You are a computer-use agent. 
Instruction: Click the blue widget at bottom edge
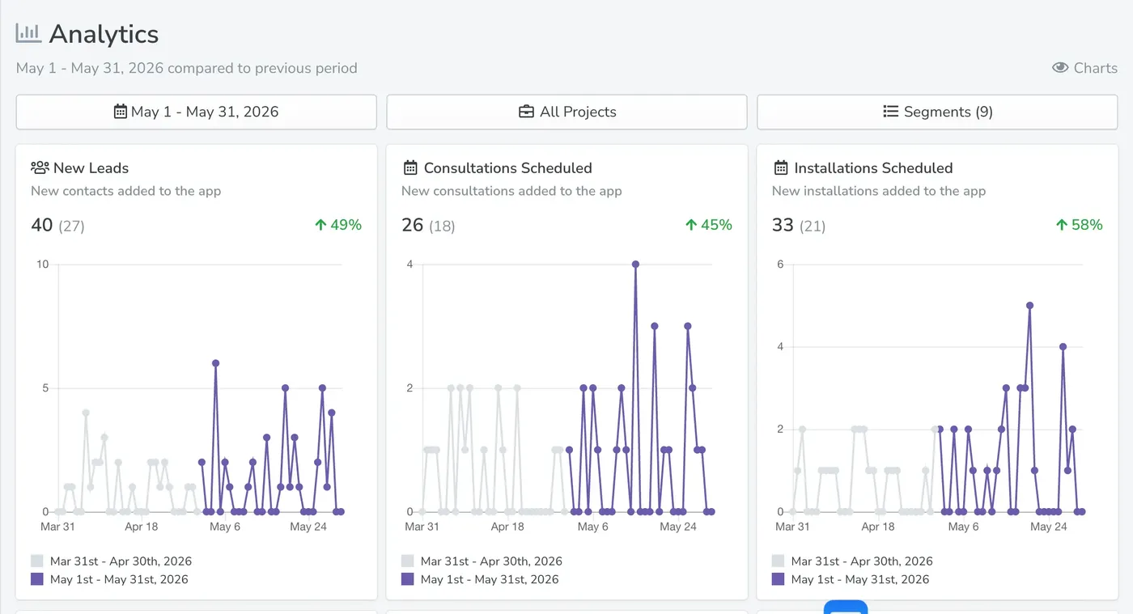(x=846, y=607)
